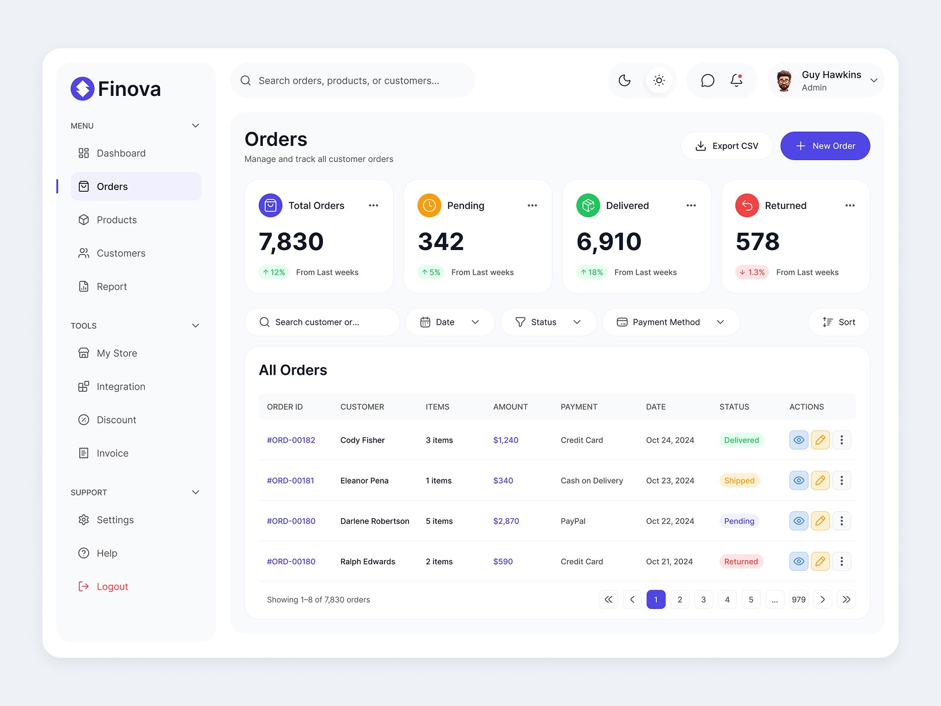Select Orders in sidebar
This screenshot has width=941, height=706.
[x=136, y=187]
